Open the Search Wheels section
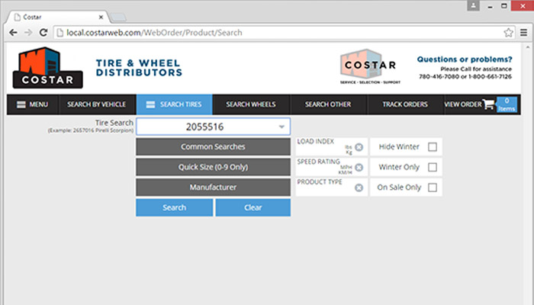The height and width of the screenshot is (305, 534). tap(251, 104)
